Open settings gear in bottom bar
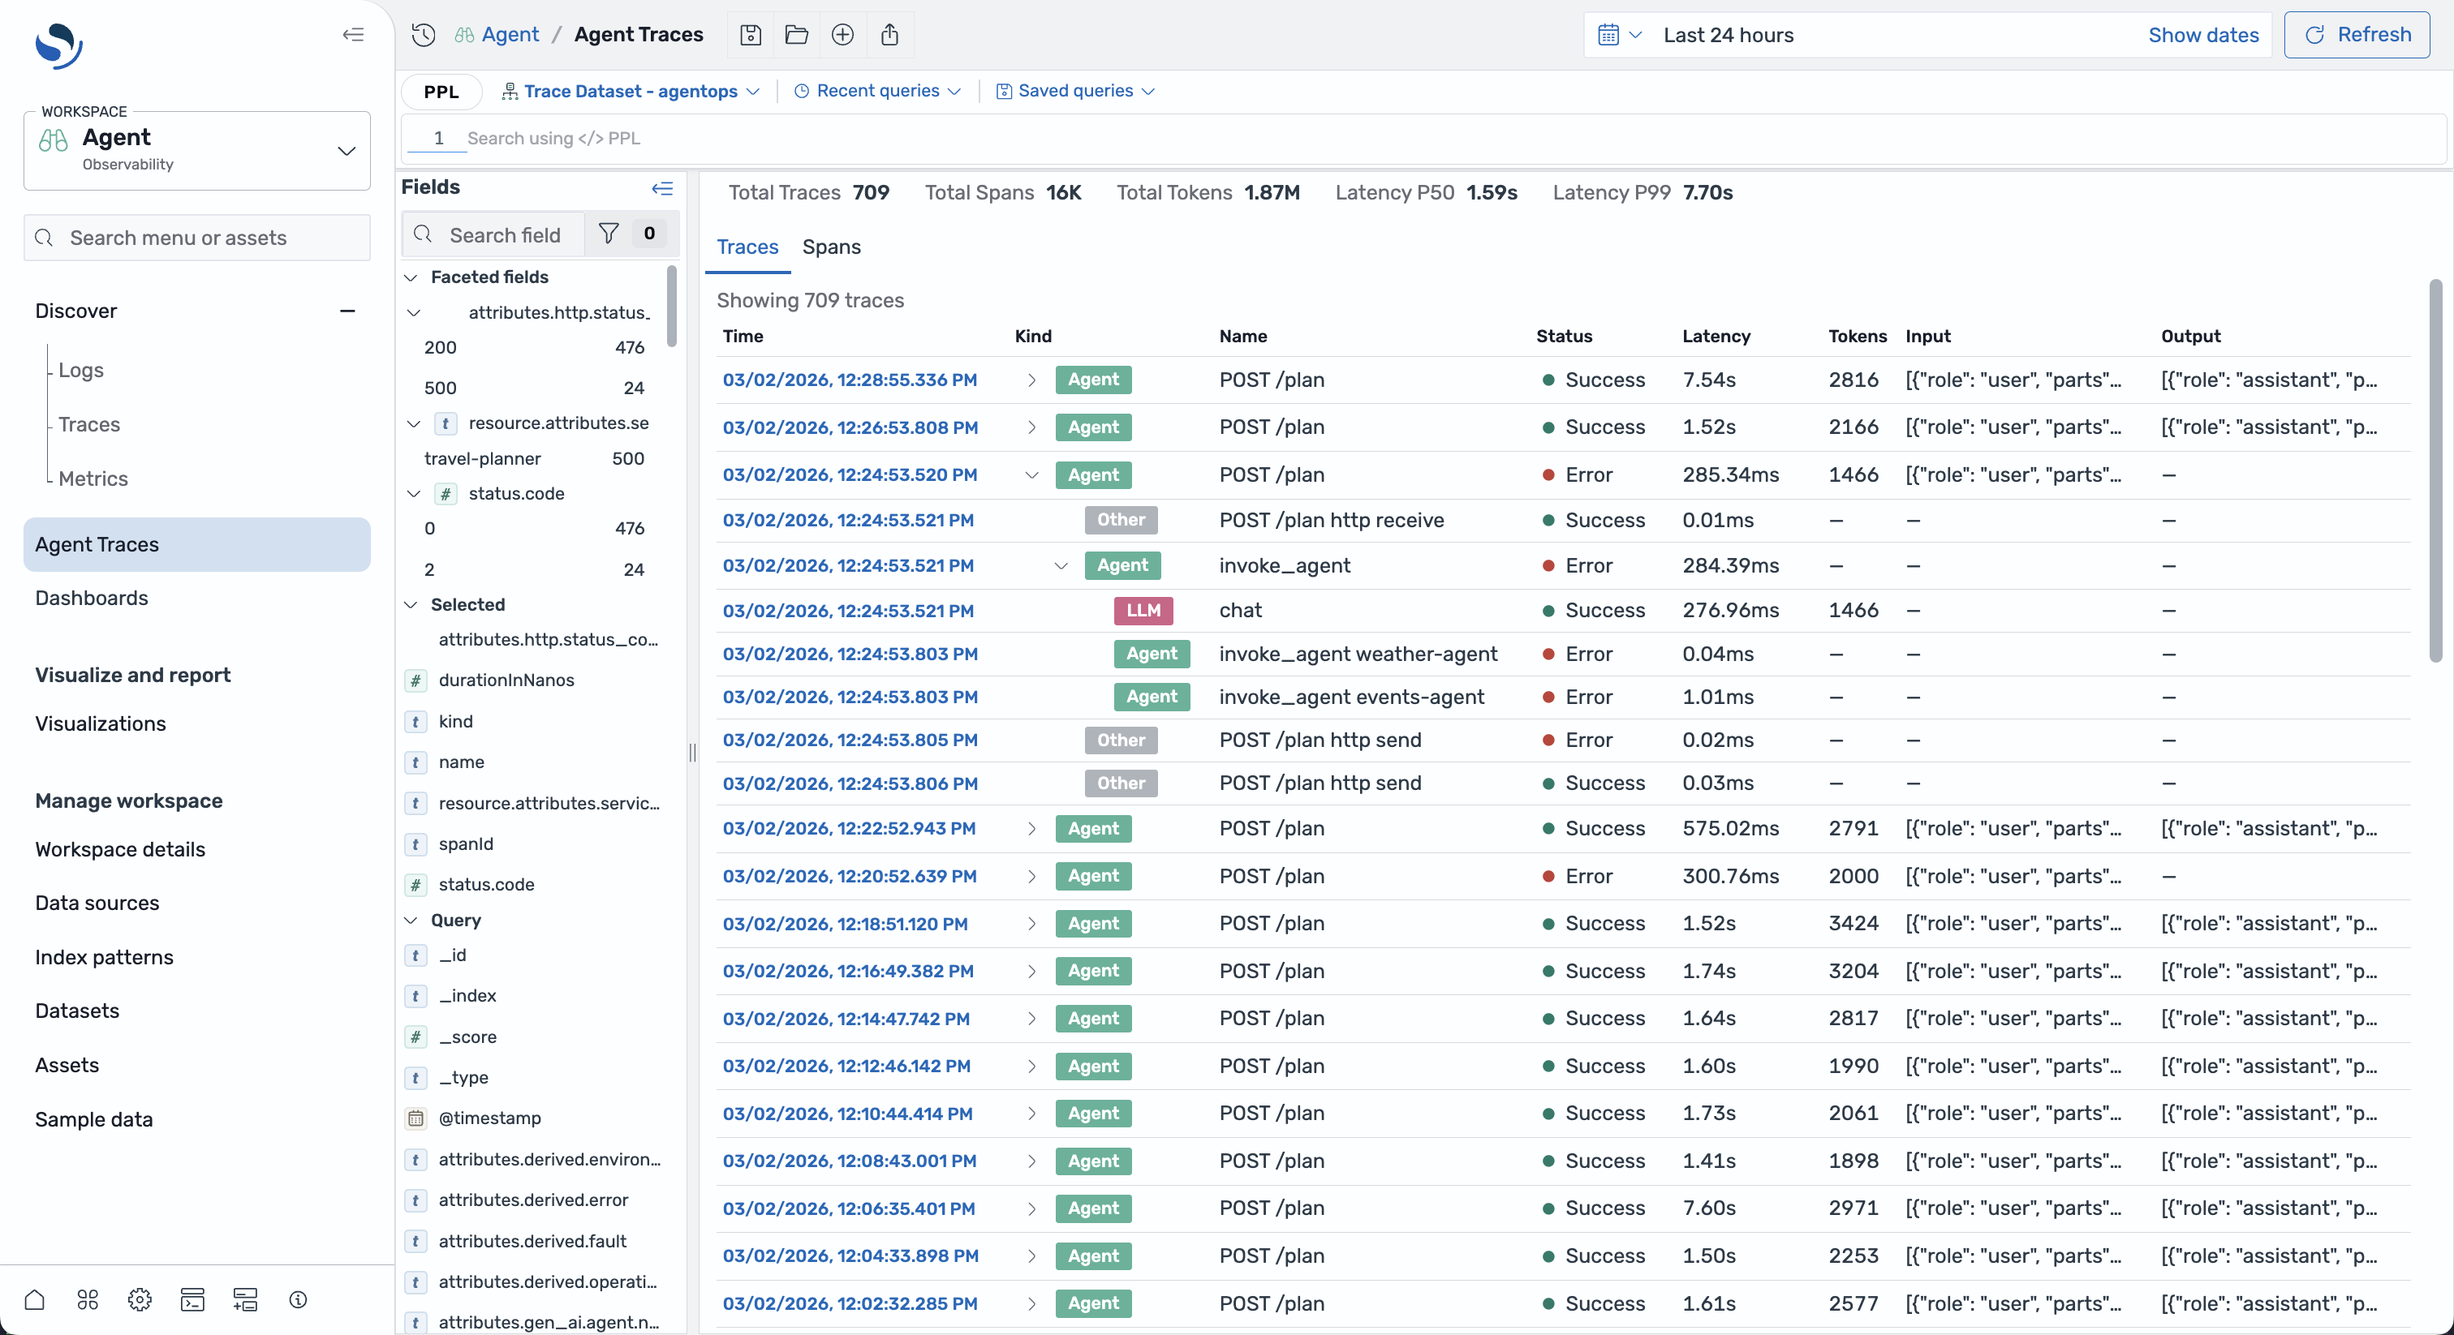Image resolution: width=2454 pixels, height=1335 pixels. [139, 1299]
